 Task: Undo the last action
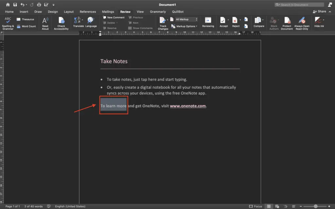(x=22, y=5)
